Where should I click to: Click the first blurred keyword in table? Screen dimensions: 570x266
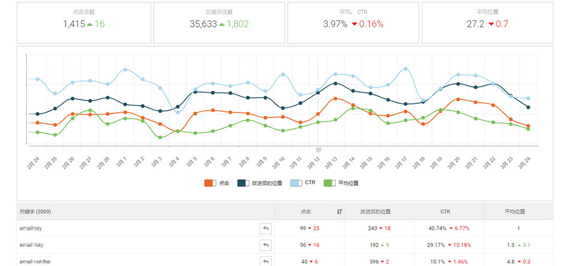point(31,228)
